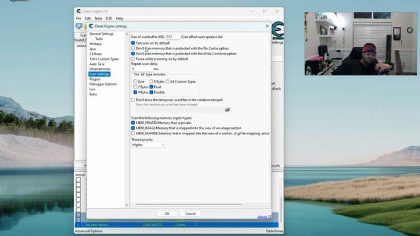Open the About CE link
Screen dimensions: 420x236
(x=264, y=217)
